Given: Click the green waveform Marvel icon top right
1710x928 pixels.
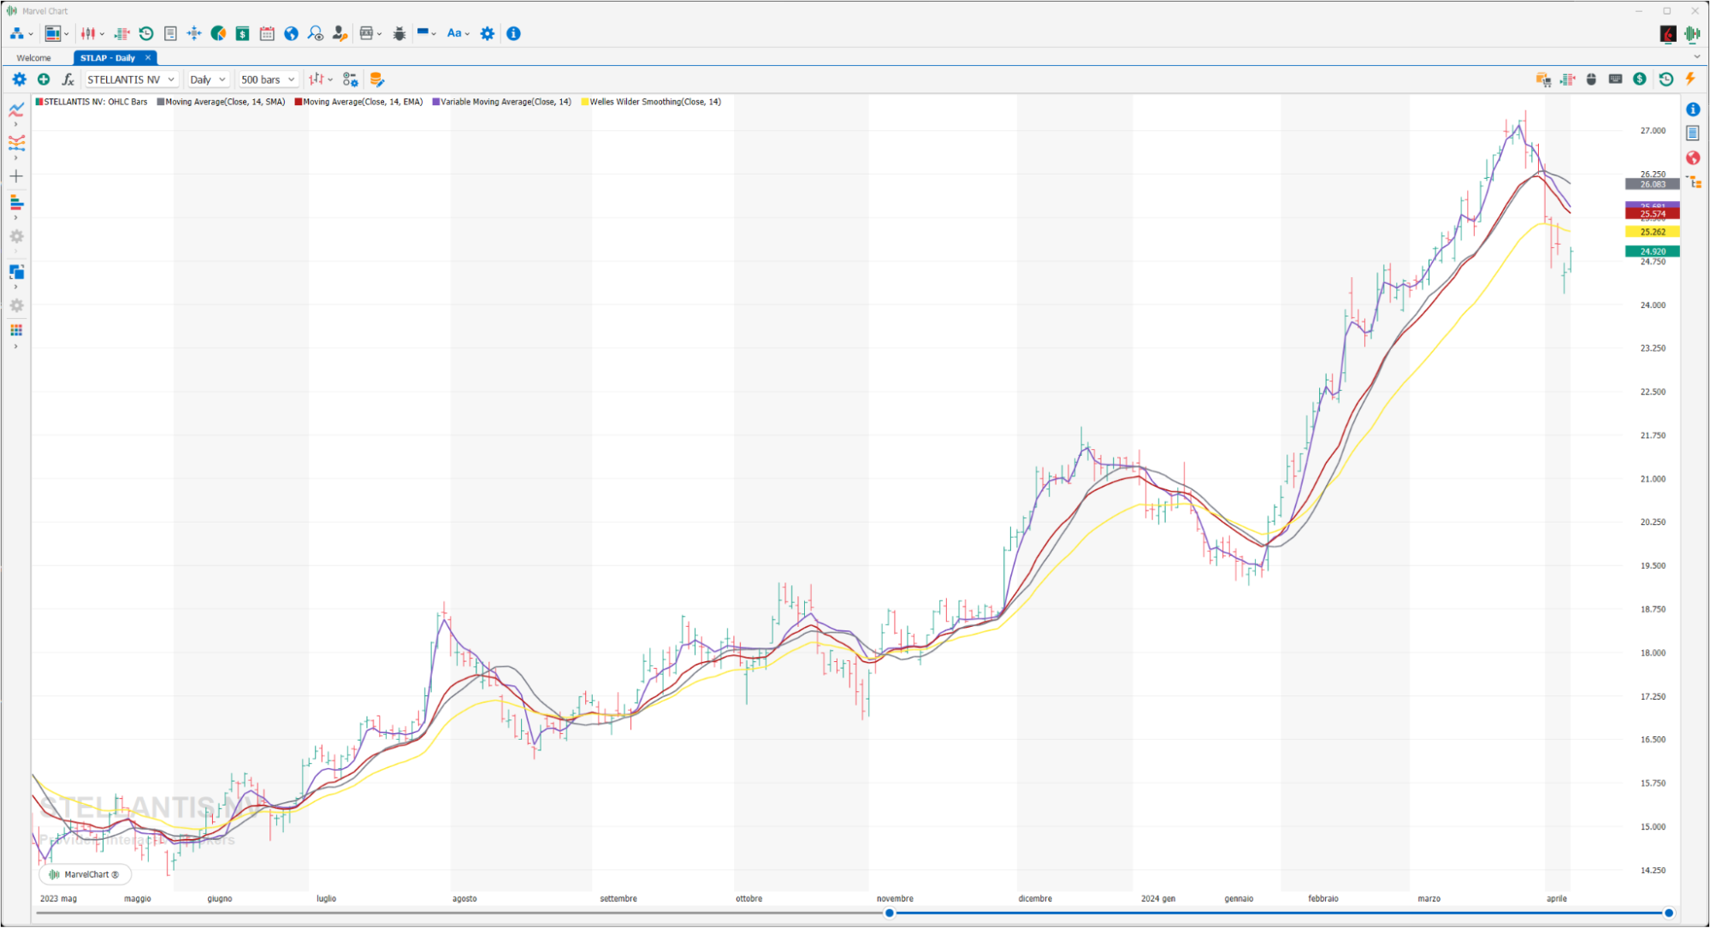Looking at the screenshot, I should point(1691,33).
